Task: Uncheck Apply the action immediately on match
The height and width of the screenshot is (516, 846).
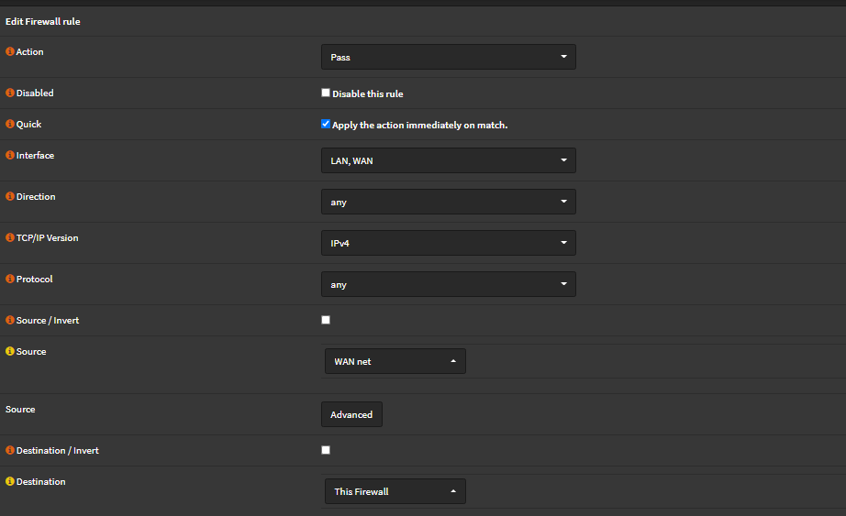Action: click(326, 124)
